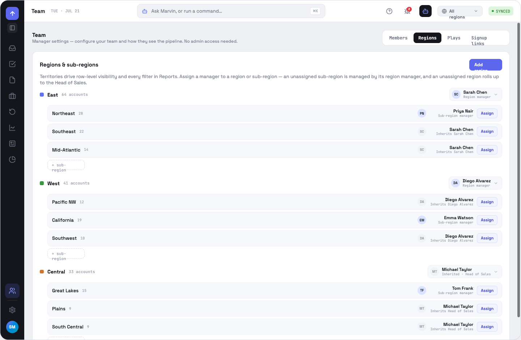Click Tom Frank's TF avatar
This screenshot has height=340, width=521.
(422, 290)
